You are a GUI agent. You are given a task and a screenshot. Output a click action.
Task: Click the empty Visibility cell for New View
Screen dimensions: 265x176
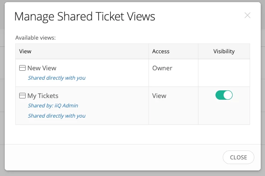pos(224,73)
